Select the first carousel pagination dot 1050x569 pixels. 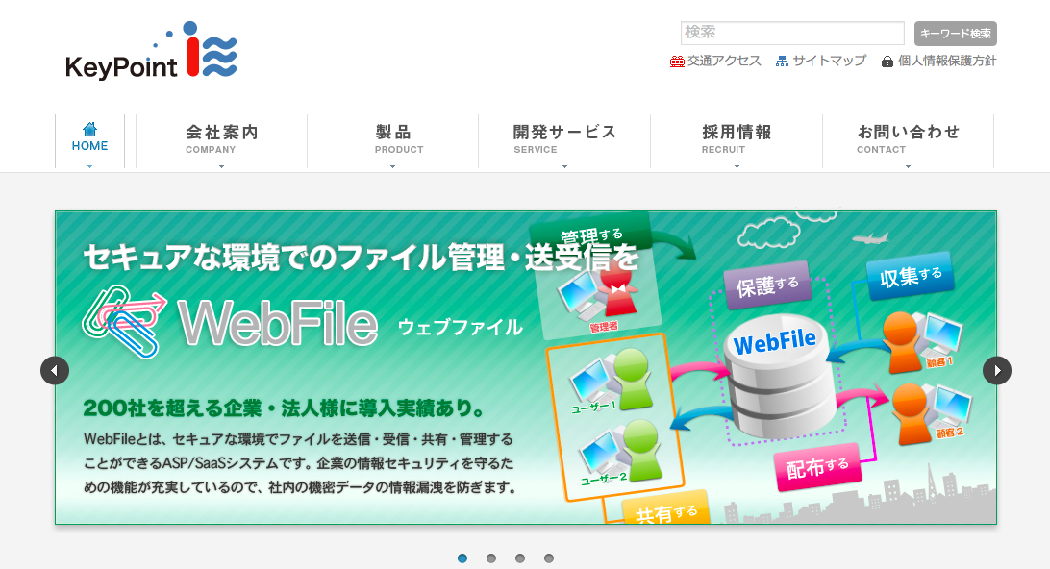click(x=462, y=558)
